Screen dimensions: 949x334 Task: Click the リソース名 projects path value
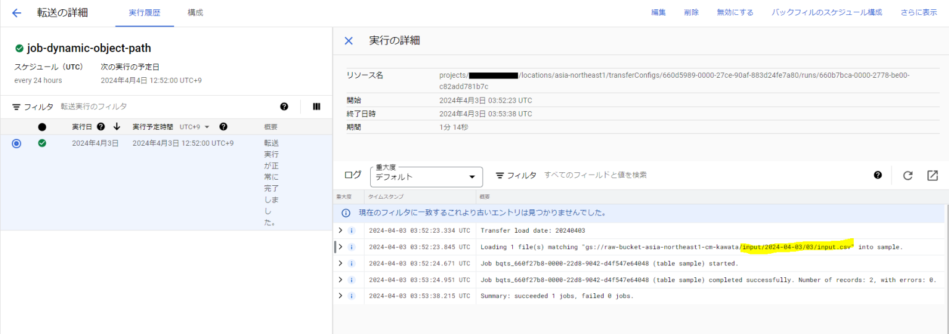pos(674,81)
